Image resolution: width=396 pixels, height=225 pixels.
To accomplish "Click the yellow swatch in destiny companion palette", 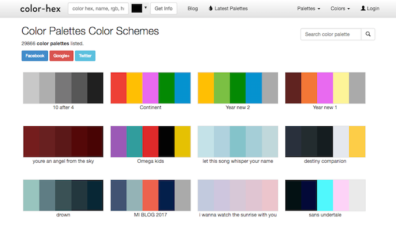I will point(357,141).
